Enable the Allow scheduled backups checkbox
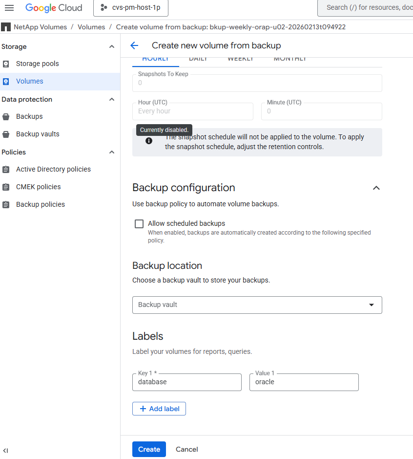This screenshot has height=459, width=413. tap(139, 223)
